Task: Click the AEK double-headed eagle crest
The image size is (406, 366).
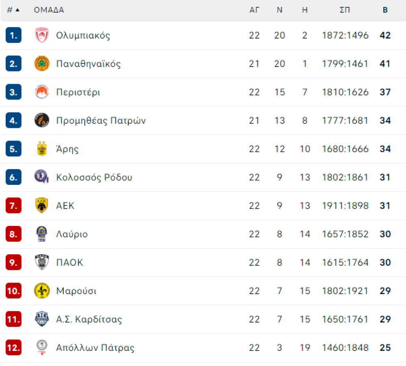Action: [42, 205]
